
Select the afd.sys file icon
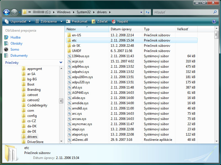69,87
